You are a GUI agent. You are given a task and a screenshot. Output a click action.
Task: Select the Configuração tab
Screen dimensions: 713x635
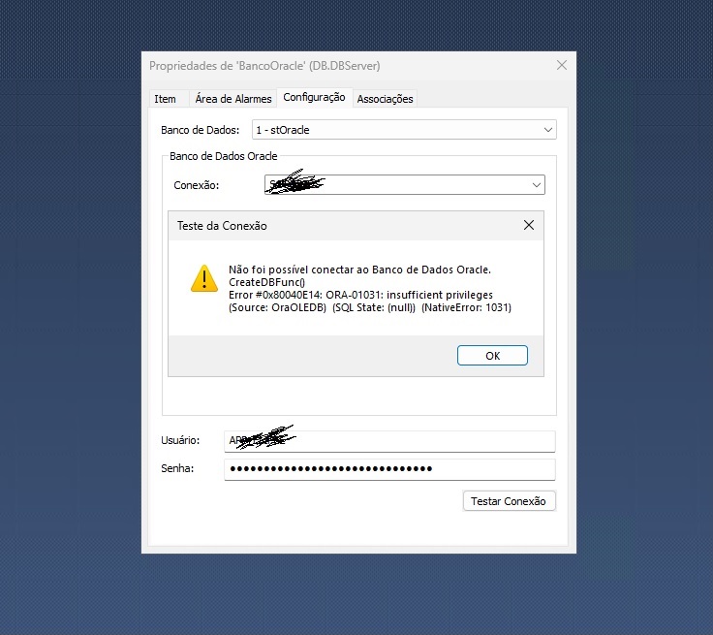click(x=314, y=98)
